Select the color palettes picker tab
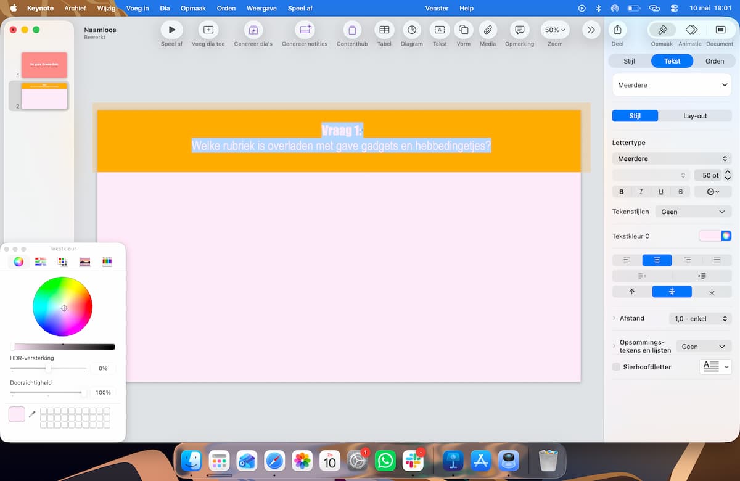740x481 pixels. coord(63,261)
